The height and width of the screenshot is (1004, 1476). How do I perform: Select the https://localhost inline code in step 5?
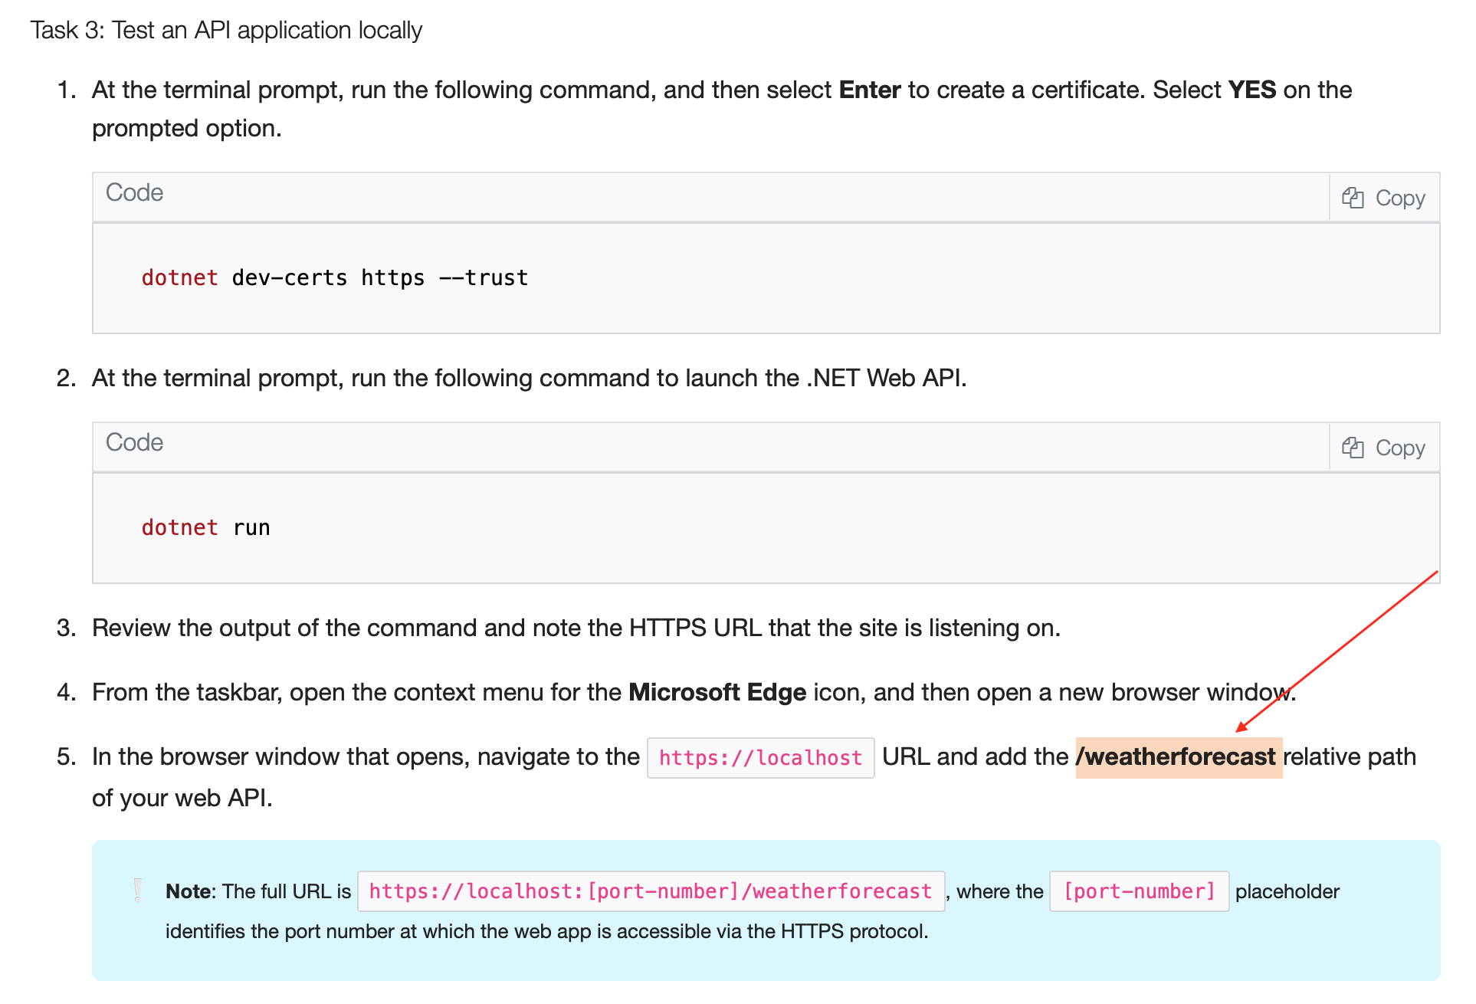tap(759, 757)
